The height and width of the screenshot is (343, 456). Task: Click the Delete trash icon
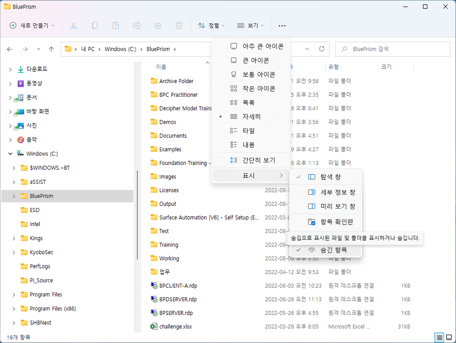pyautogui.click(x=179, y=26)
